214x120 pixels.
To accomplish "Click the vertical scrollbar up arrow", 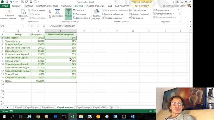I will point(191,31).
